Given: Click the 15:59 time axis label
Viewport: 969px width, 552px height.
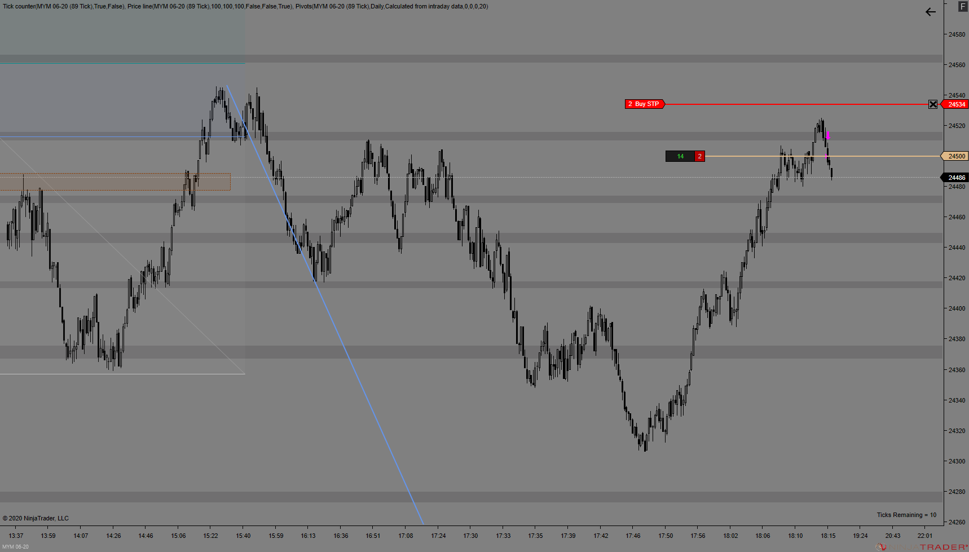Looking at the screenshot, I should [276, 536].
